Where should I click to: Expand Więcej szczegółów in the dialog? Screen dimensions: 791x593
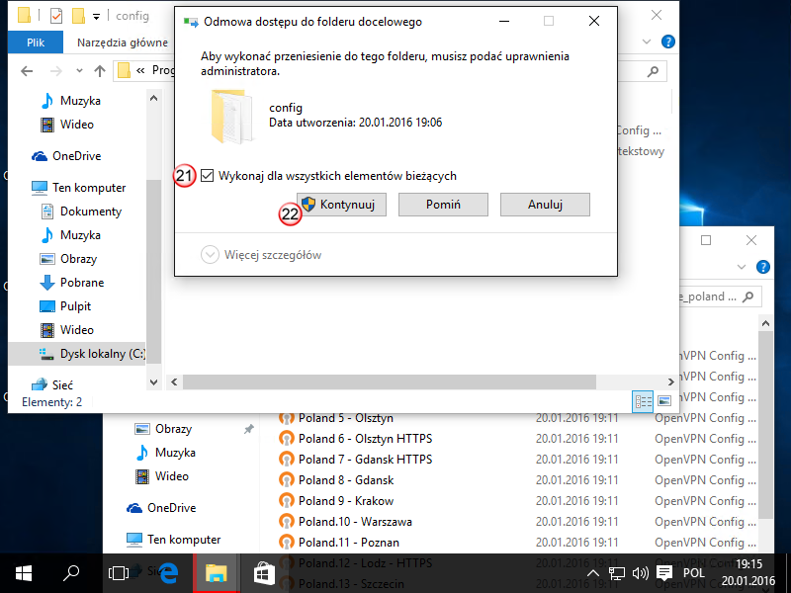(261, 255)
